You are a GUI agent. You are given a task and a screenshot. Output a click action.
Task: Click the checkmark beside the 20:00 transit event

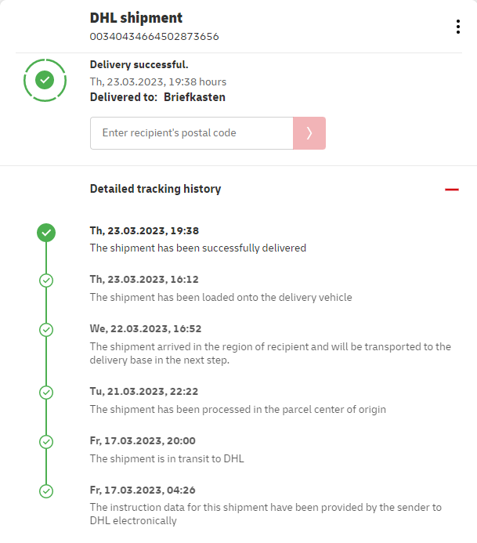46,442
